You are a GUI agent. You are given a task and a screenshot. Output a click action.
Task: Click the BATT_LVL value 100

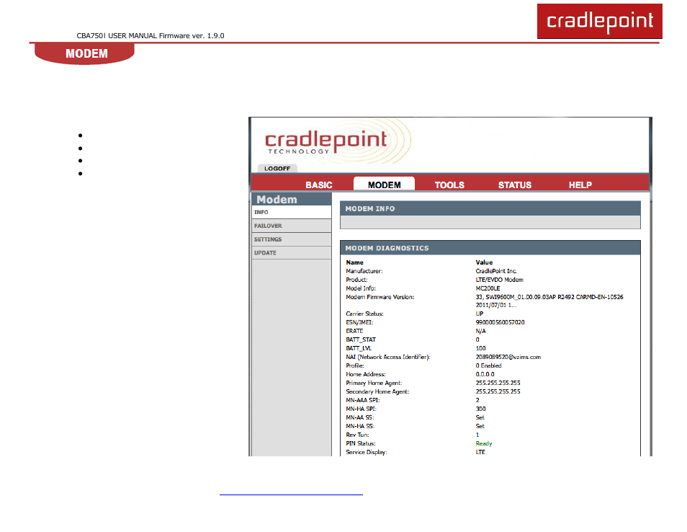pos(480,348)
